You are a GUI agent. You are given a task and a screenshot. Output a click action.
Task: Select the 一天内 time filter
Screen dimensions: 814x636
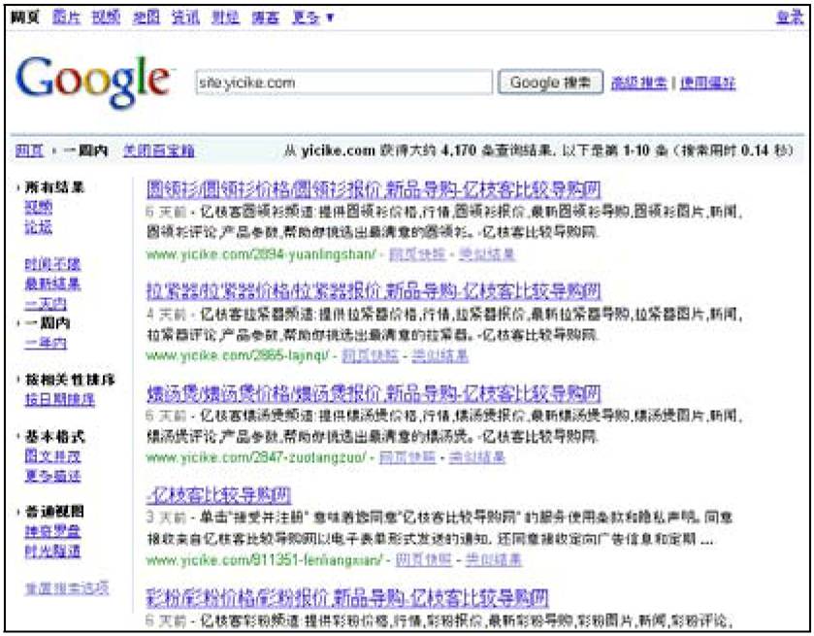[46, 304]
